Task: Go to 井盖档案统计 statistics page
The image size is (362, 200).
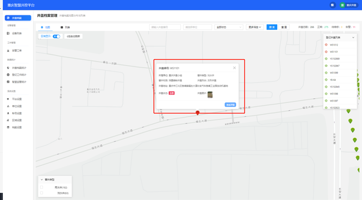Action: point(19,68)
